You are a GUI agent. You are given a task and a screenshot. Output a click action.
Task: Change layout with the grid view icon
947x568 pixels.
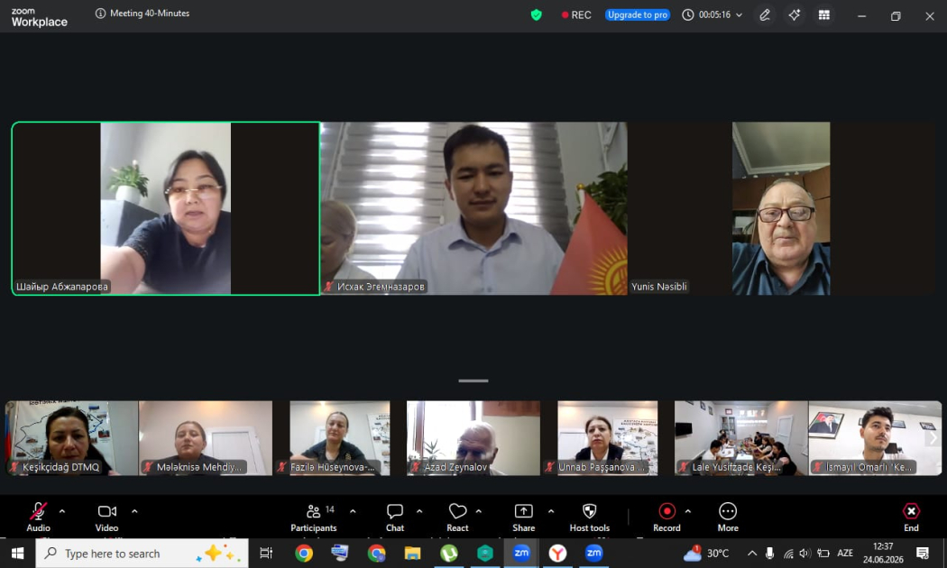coord(823,15)
